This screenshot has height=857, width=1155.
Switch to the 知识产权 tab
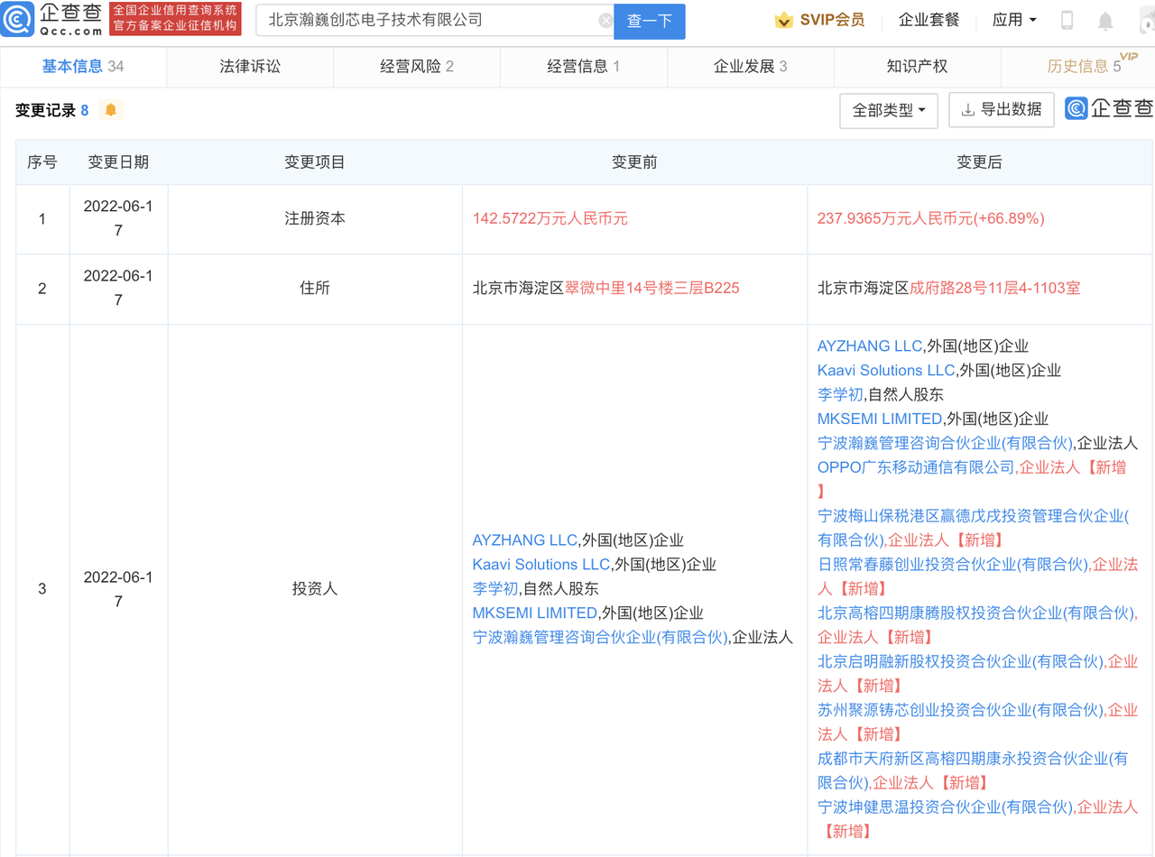tap(916, 67)
